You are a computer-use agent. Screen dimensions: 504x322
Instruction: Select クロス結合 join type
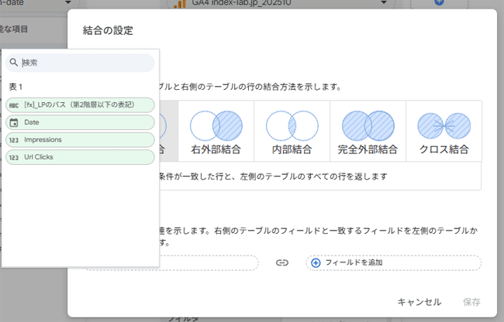click(x=444, y=131)
